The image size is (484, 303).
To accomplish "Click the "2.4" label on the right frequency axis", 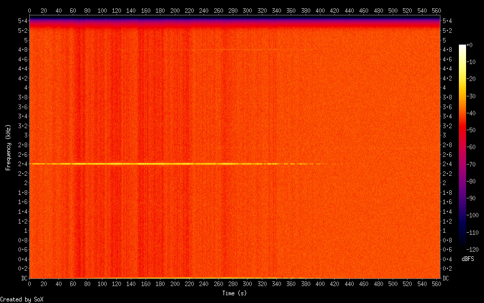I will tap(448, 164).
